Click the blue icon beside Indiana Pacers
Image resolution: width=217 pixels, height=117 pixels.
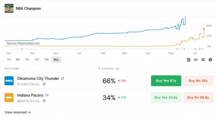tap(47, 95)
